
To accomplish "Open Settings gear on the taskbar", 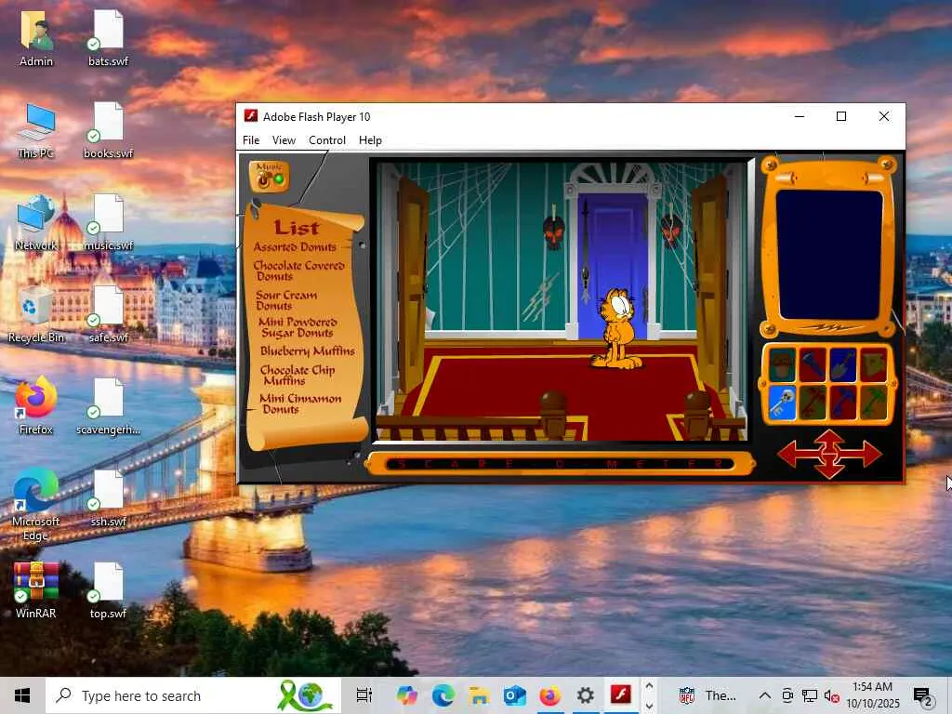I will click(586, 695).
